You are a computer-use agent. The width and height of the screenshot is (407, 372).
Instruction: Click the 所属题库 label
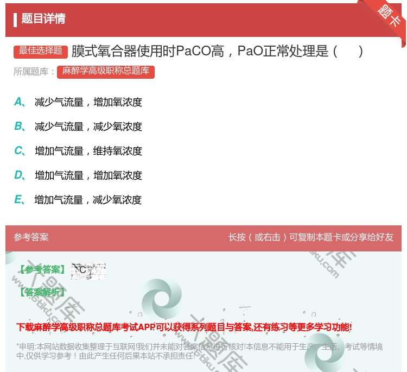pos(34,72)
